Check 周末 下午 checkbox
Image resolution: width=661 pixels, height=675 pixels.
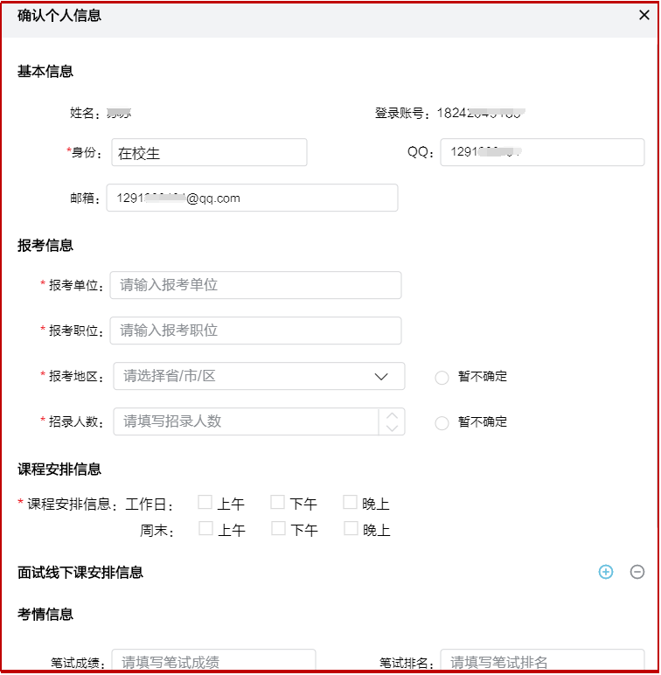pyautogui.click(x=278, y=529)
